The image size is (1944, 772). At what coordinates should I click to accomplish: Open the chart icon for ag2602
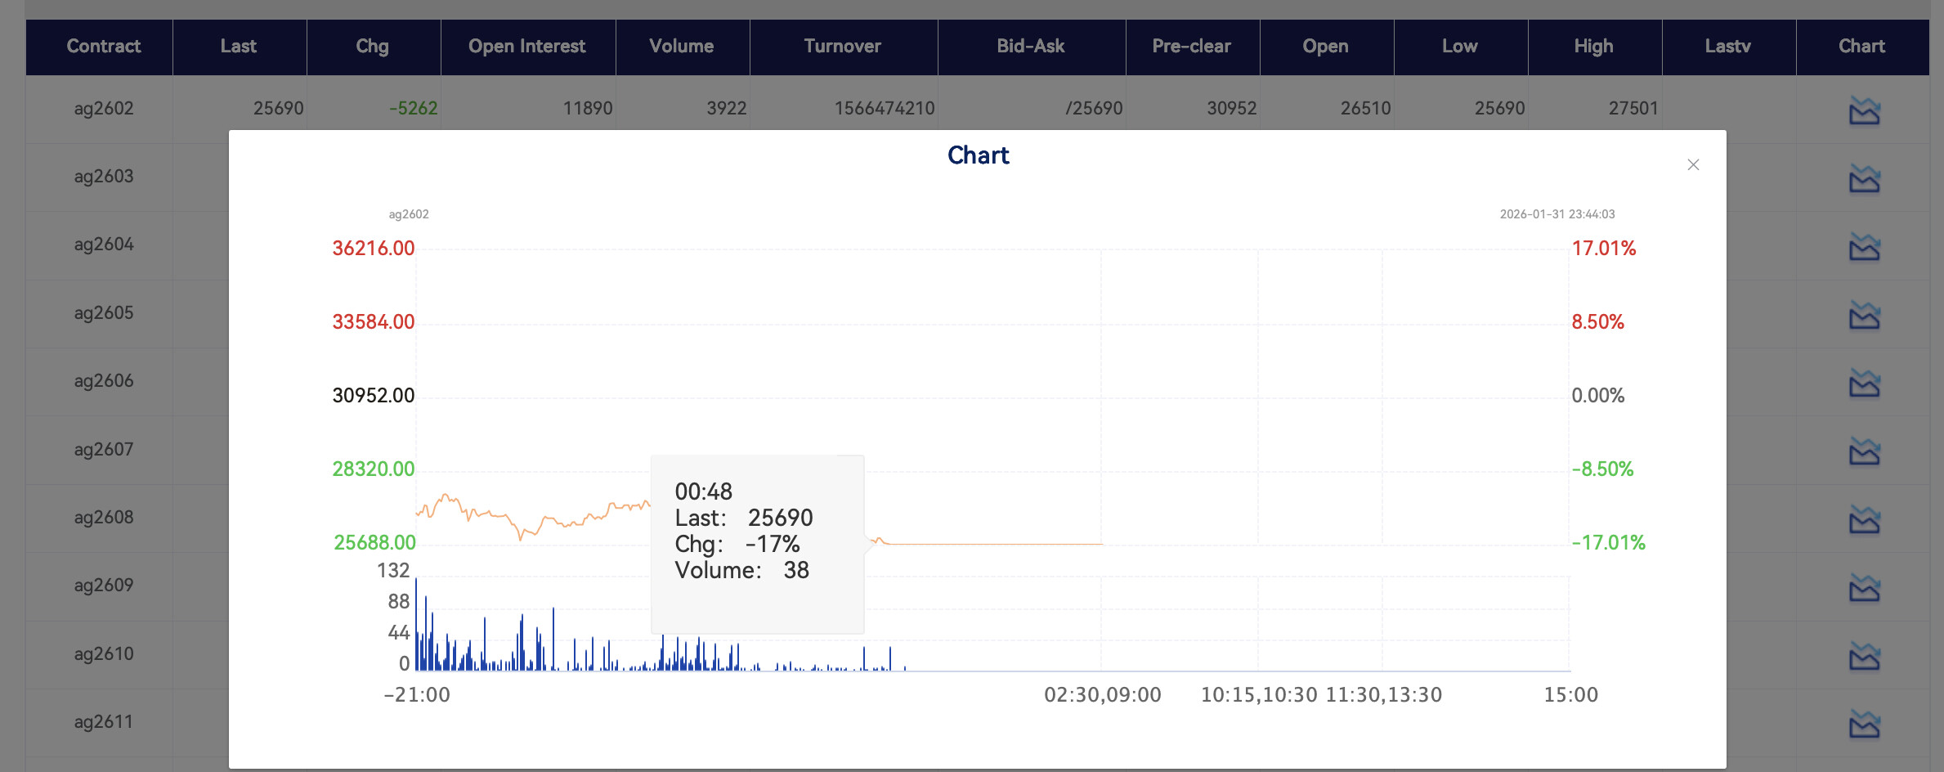(x=1864, y=110)
